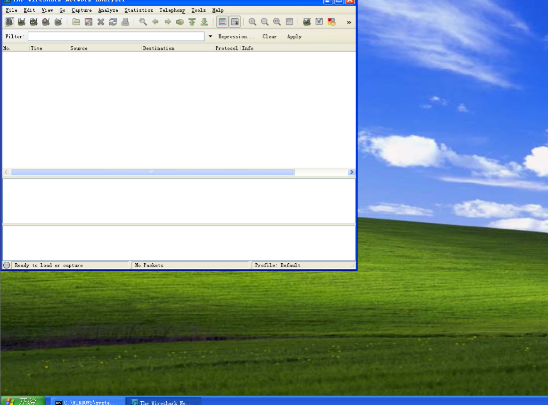Open a capture file folder icon
This screenshot has width=548, height=405.
[76, 22]
